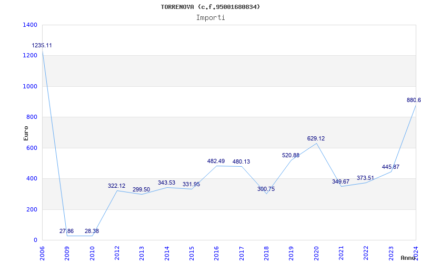The image size is (421, 263).
Task: Select the 880.6 data label
Action: point(414,100)
